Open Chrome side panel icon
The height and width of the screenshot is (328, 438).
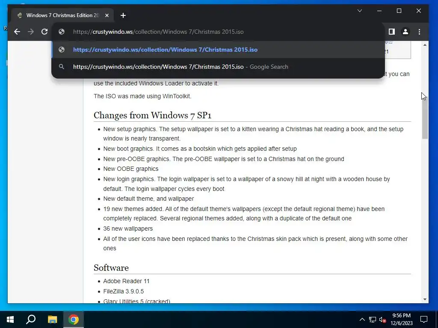[392, 32]
